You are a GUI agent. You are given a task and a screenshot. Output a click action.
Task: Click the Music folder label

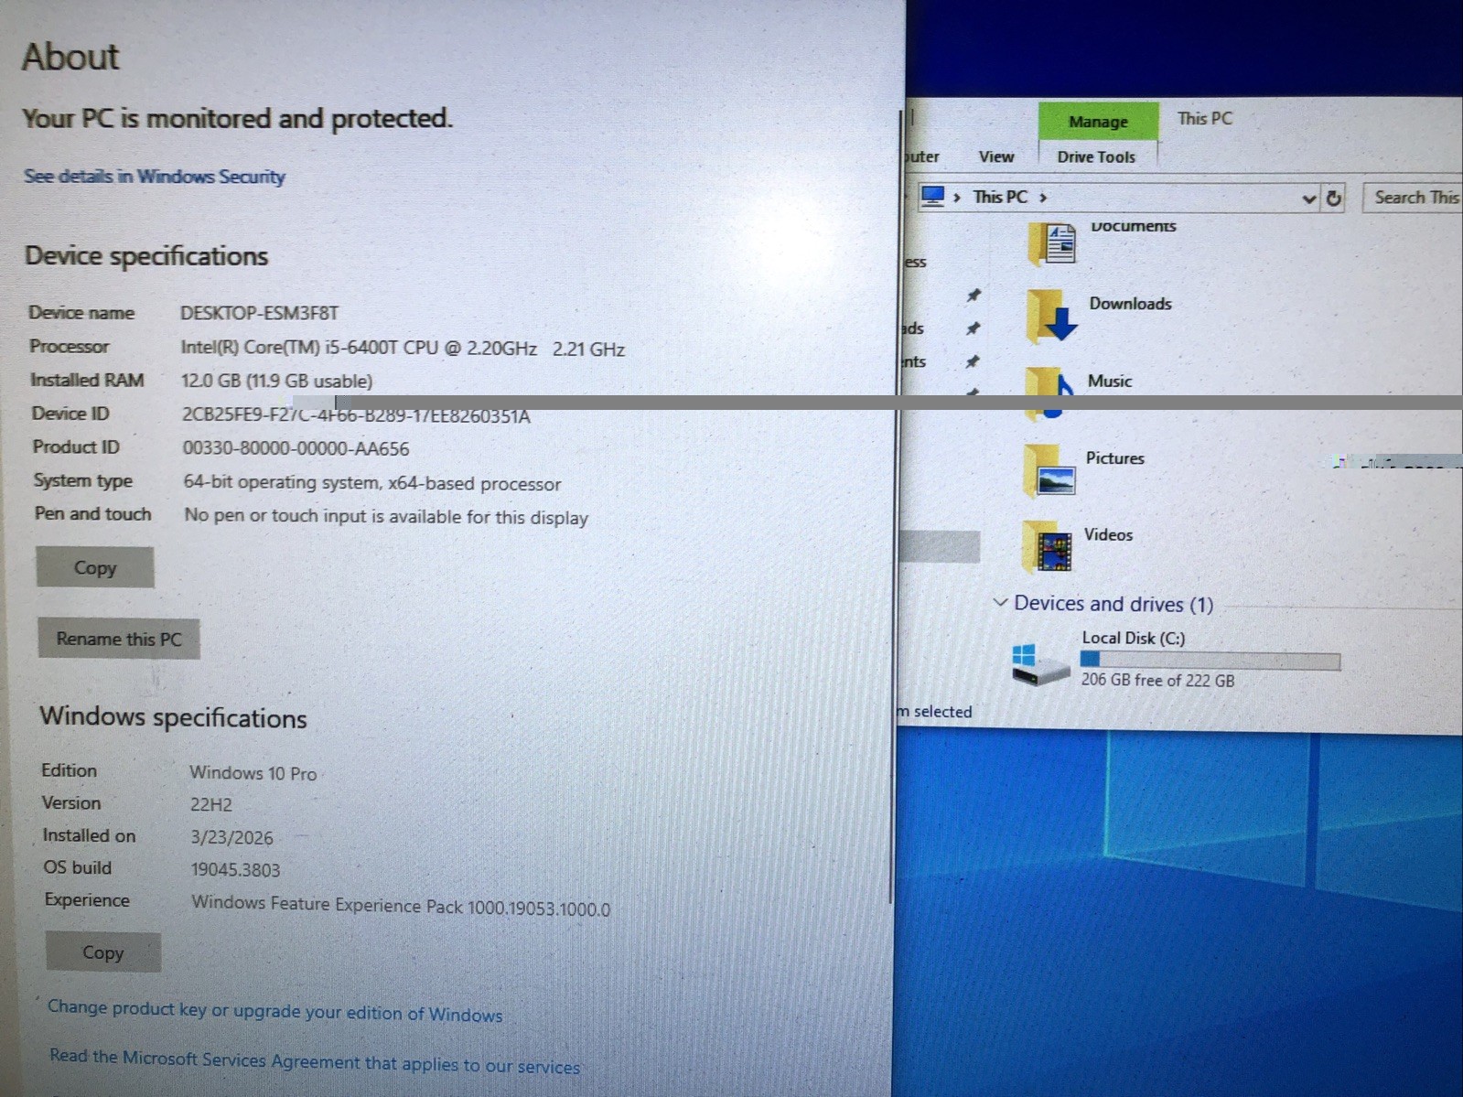coord(1110,381)
